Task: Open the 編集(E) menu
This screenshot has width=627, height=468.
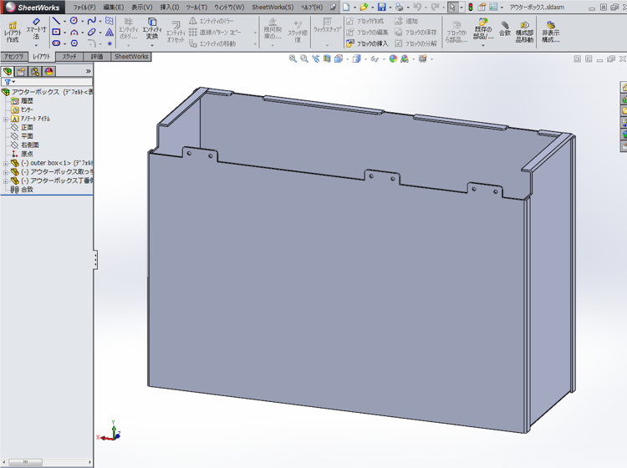Action: click(x=114, y=8)
